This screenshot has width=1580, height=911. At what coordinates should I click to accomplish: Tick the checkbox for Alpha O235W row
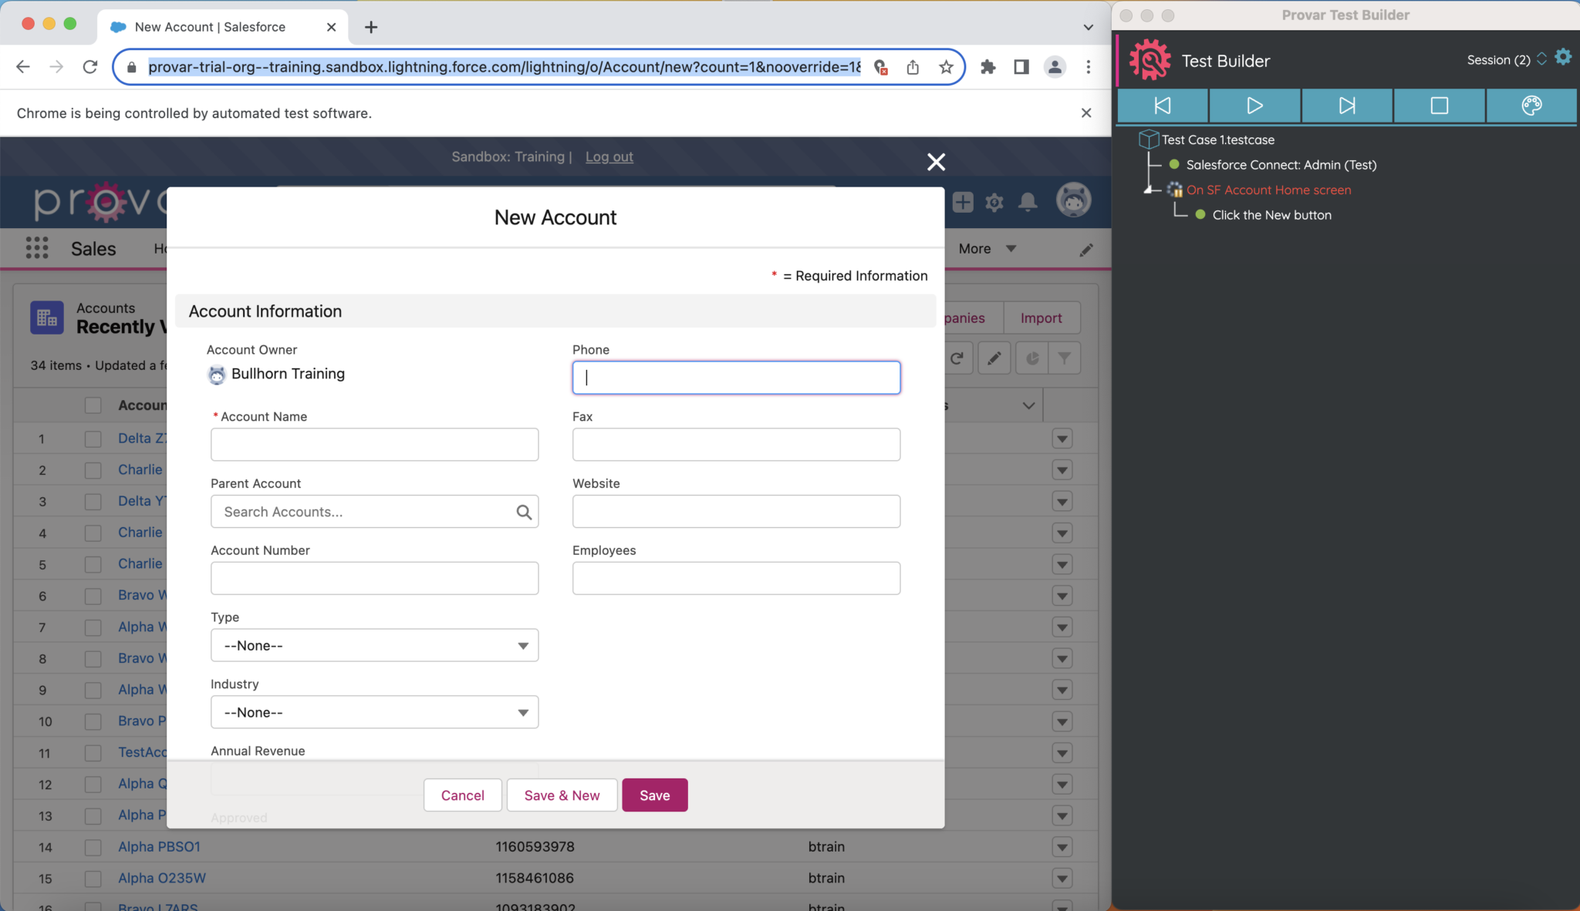coord(93,879)
